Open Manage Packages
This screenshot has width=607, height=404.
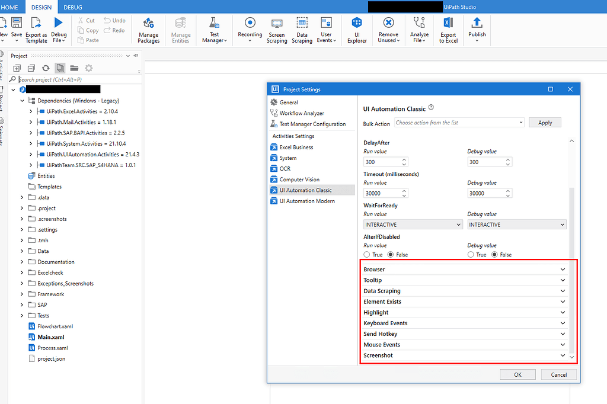pos(148,30)
